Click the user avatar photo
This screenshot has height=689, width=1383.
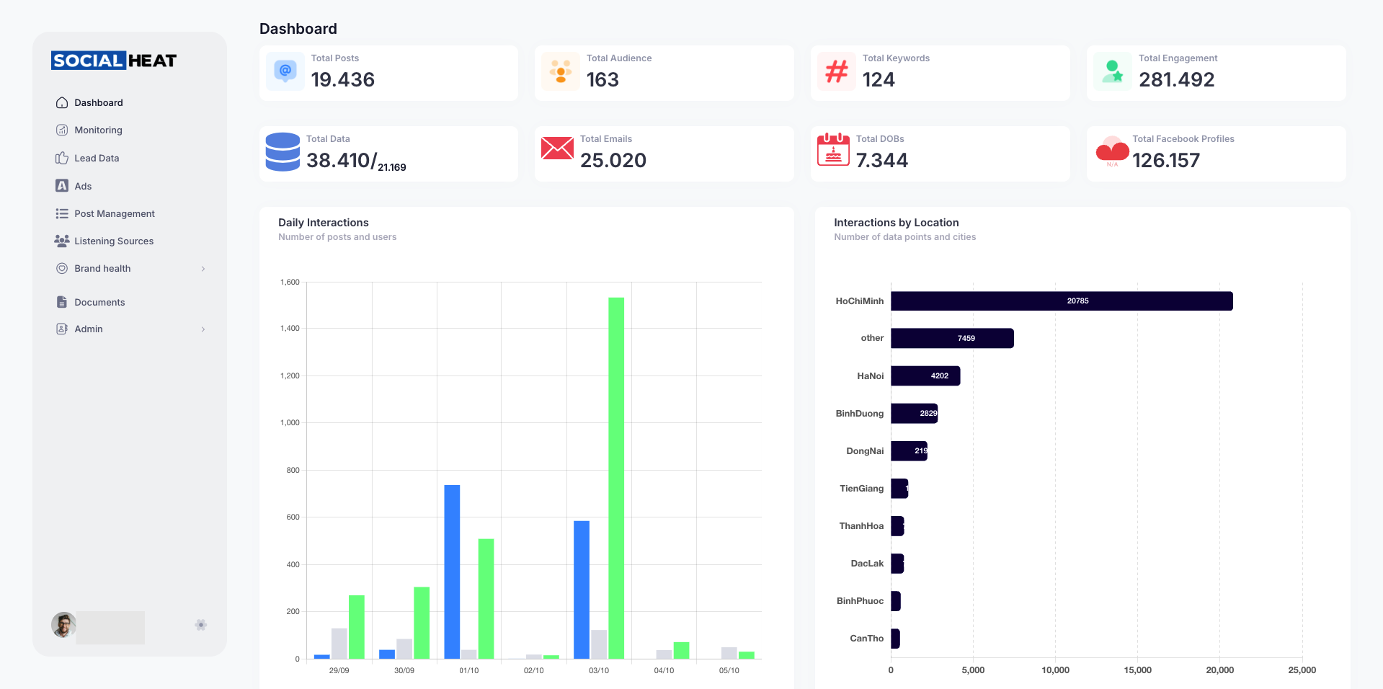pyautogui.click(x=63, y=625)
